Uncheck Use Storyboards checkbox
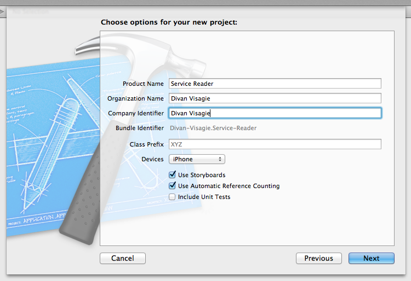This screenshot has height=281, width=411. tap(172, 174)
